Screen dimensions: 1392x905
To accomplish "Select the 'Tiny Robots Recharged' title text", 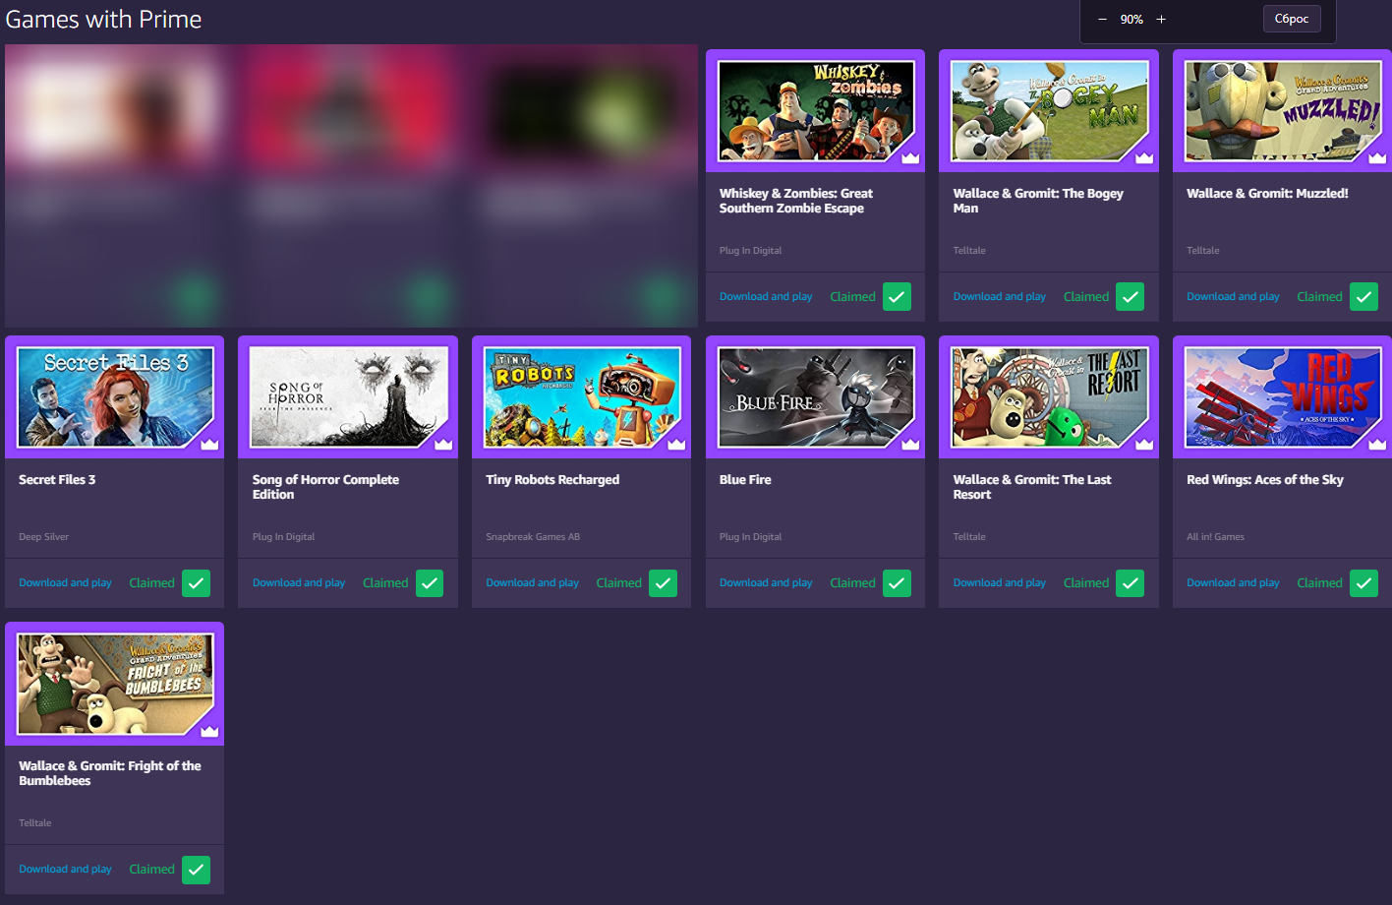I will coord(552,480).
